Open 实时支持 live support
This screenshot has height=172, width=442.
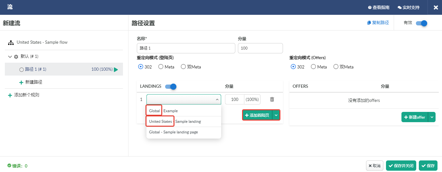click(409, 7)
